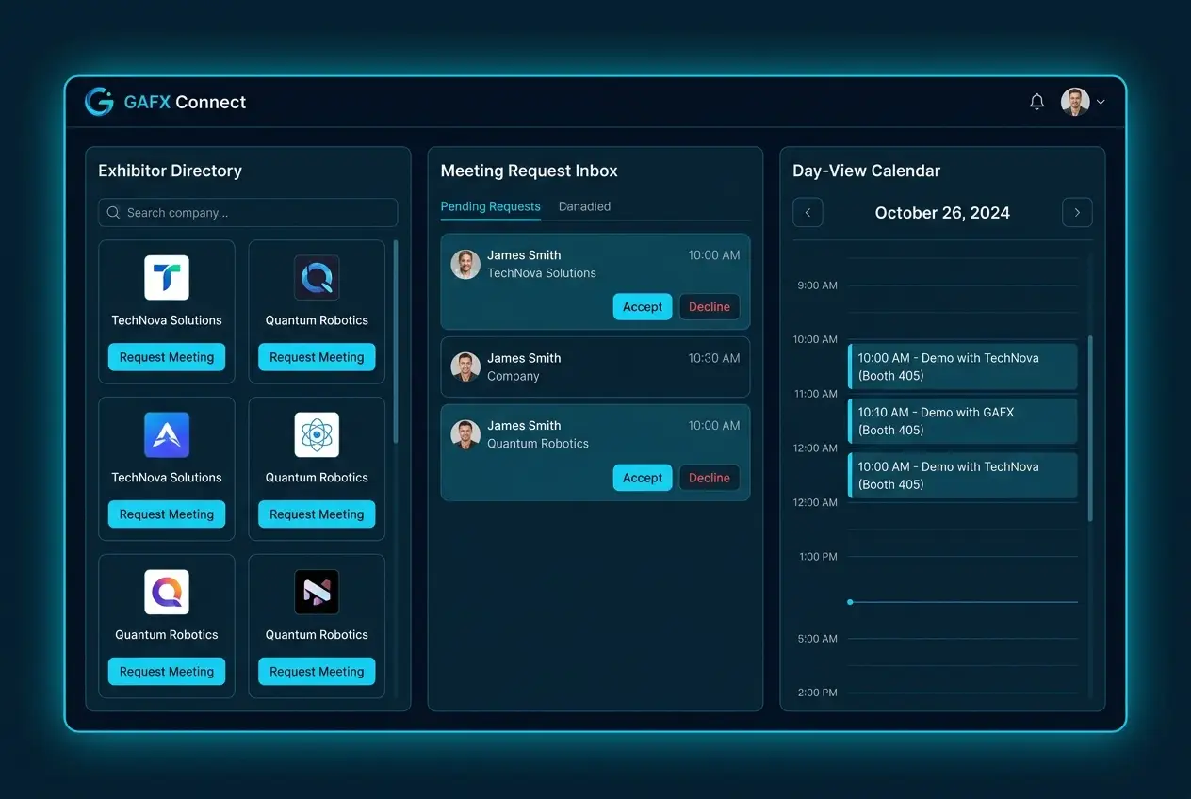Click the Meeting Request Inbox heading
The image size is (1191, 799).
[530, 171]
